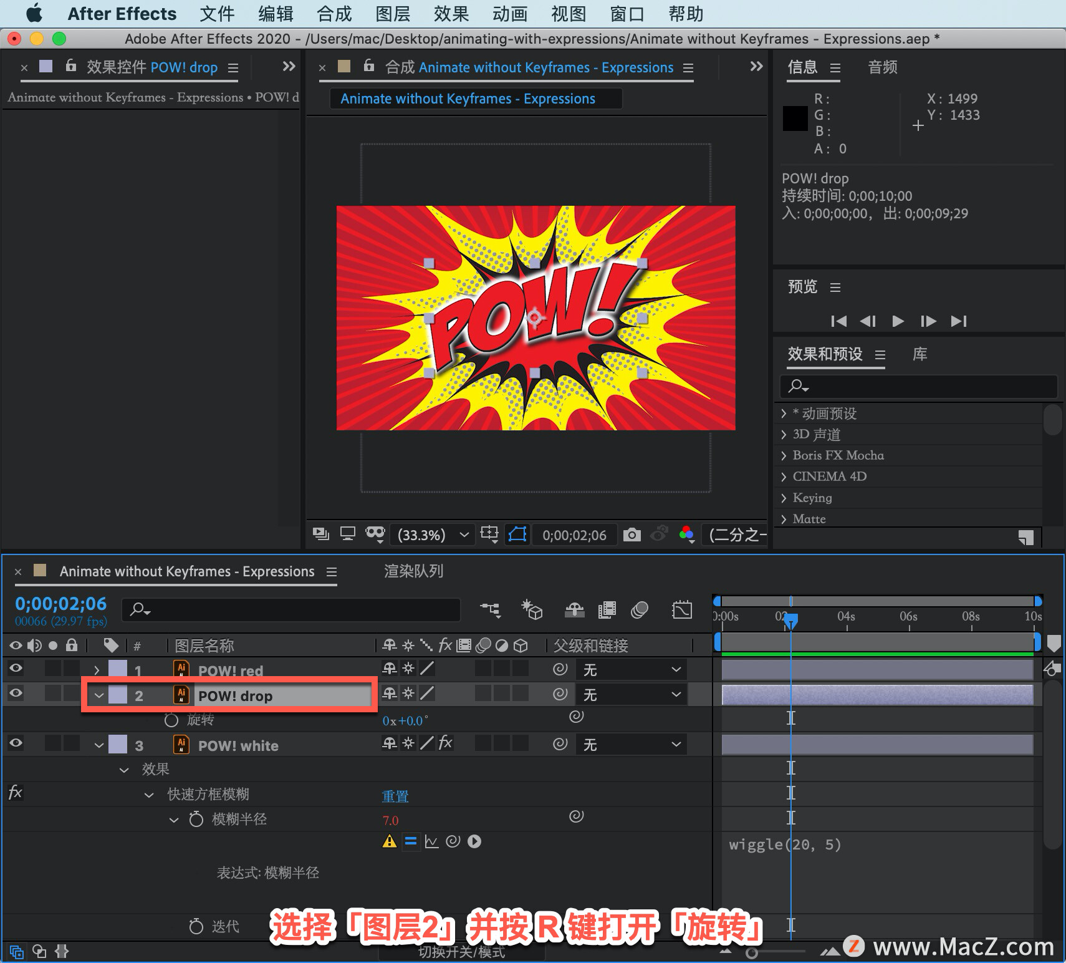Expand the Boris FX Mocha category
This screenshot has height=963, width=1066.
click(784, 455)
